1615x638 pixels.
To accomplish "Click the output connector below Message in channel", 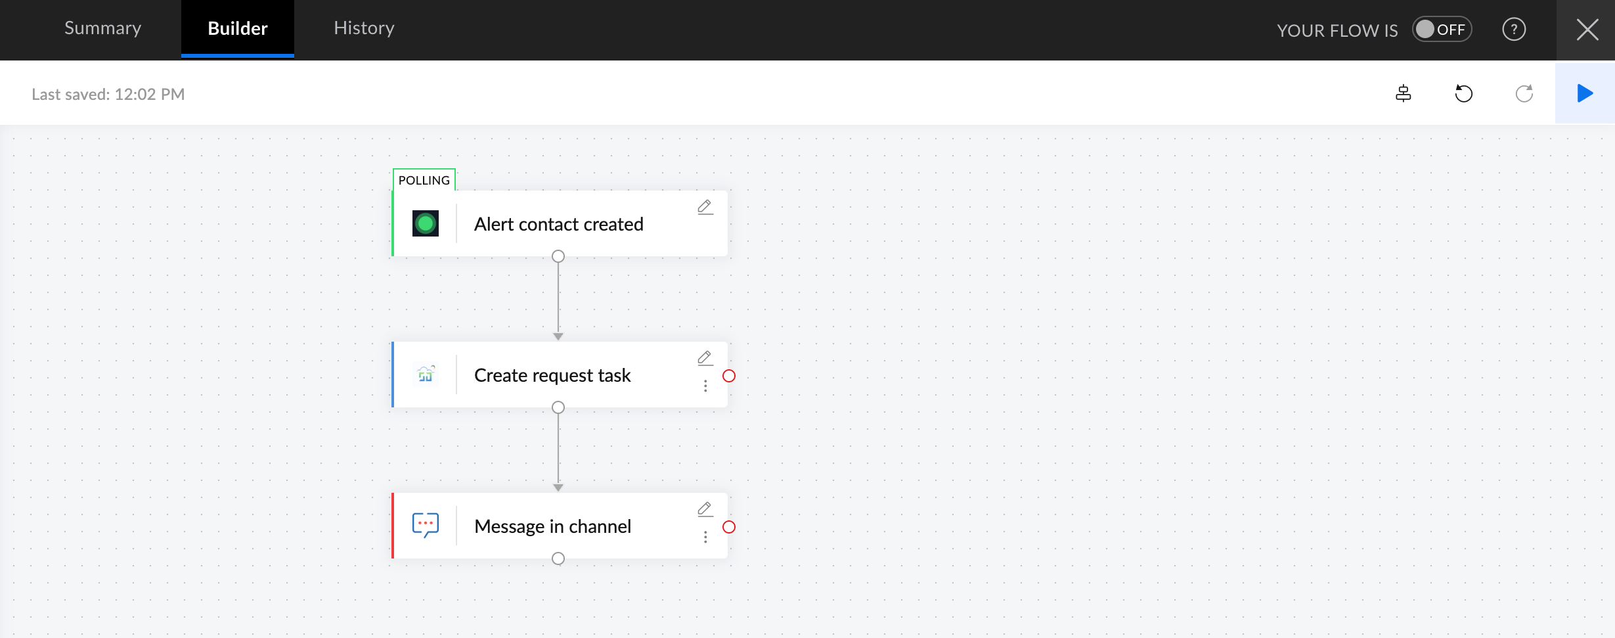I will coord(558,558).
